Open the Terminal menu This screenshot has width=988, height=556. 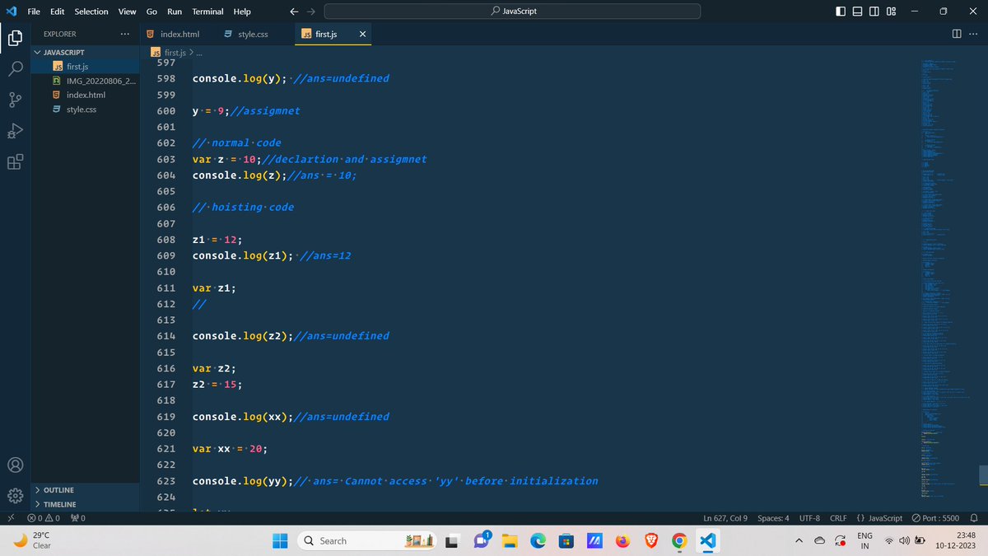(207, 12)
